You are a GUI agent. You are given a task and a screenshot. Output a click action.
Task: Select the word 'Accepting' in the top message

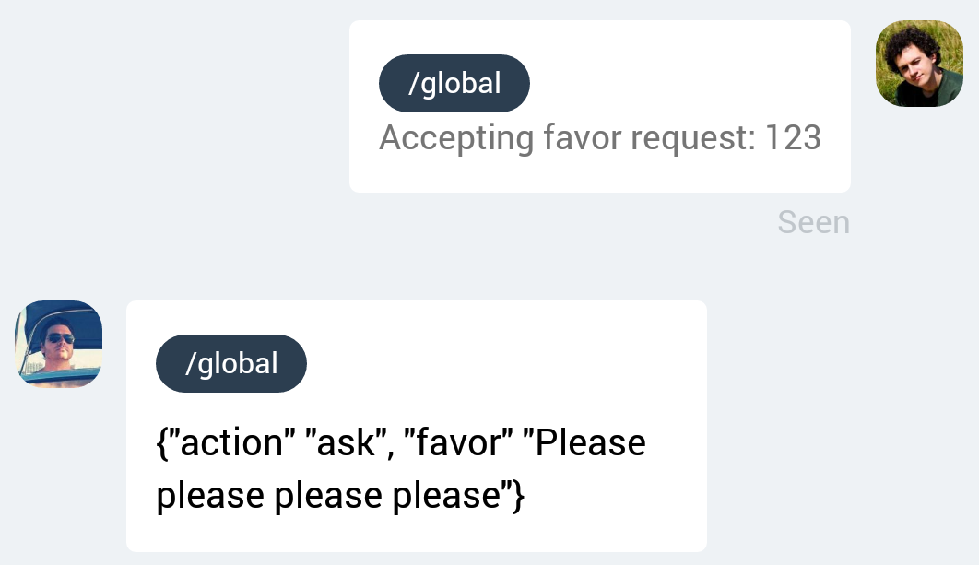tap(456, 138)
